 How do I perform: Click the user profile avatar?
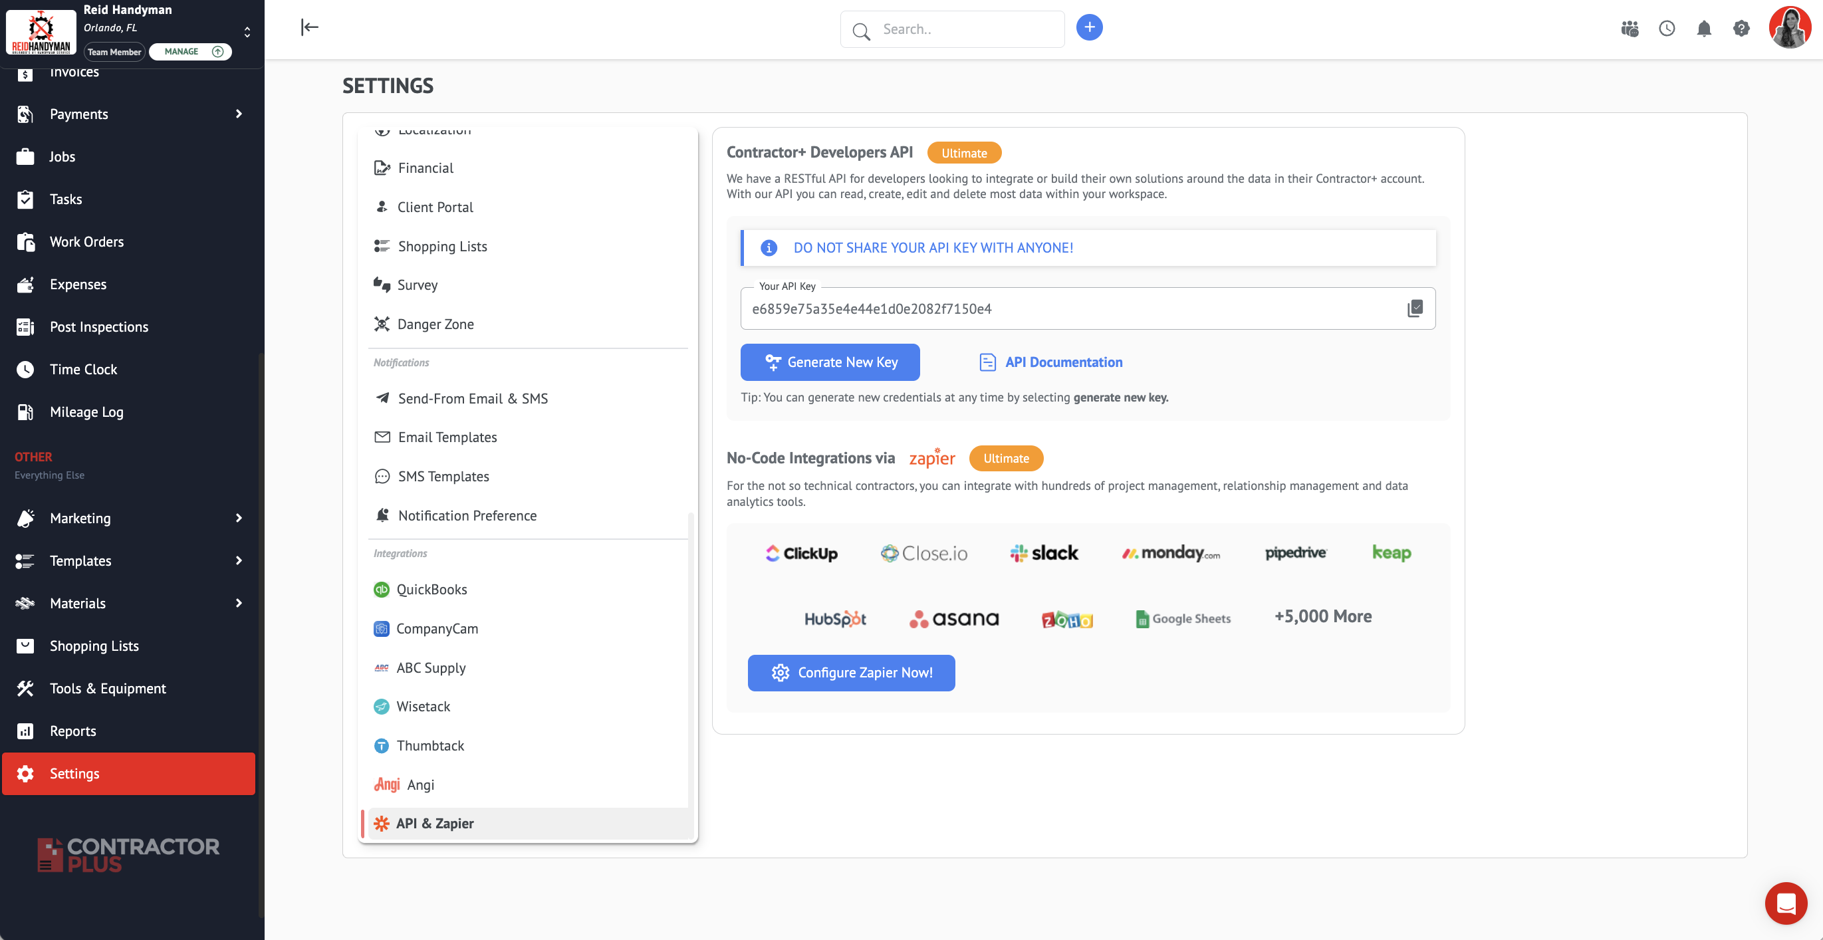[1789, 28]
